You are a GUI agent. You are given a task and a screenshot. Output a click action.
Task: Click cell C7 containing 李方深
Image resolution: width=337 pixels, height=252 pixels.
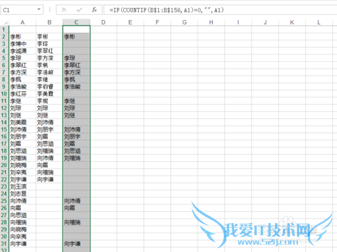(76, 73)
